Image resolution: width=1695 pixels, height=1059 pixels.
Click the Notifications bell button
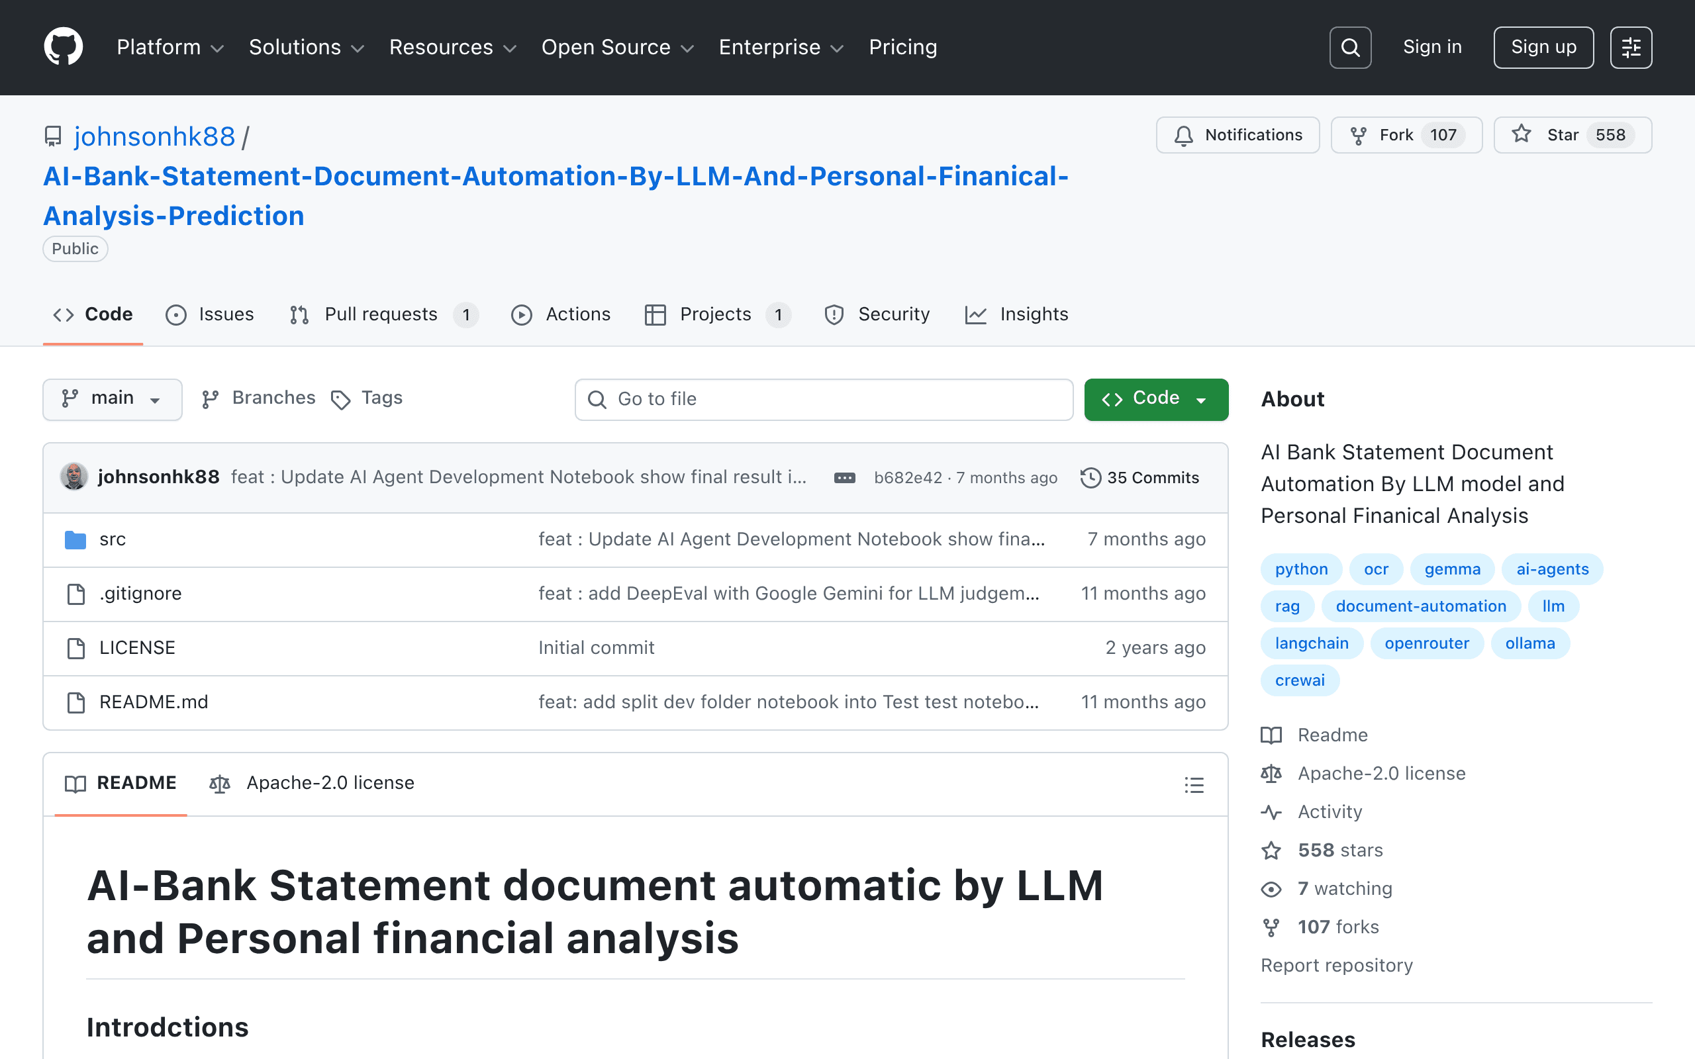pos(1237,135)
